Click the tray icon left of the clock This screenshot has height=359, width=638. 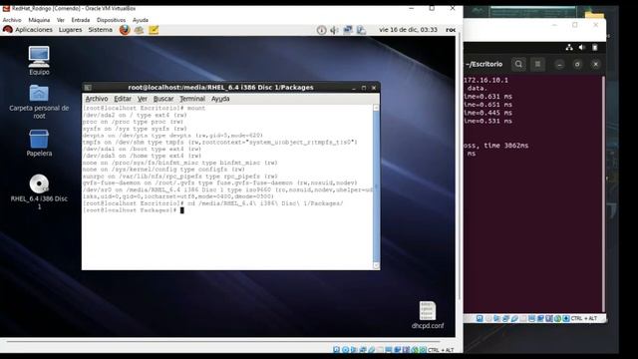361,30
